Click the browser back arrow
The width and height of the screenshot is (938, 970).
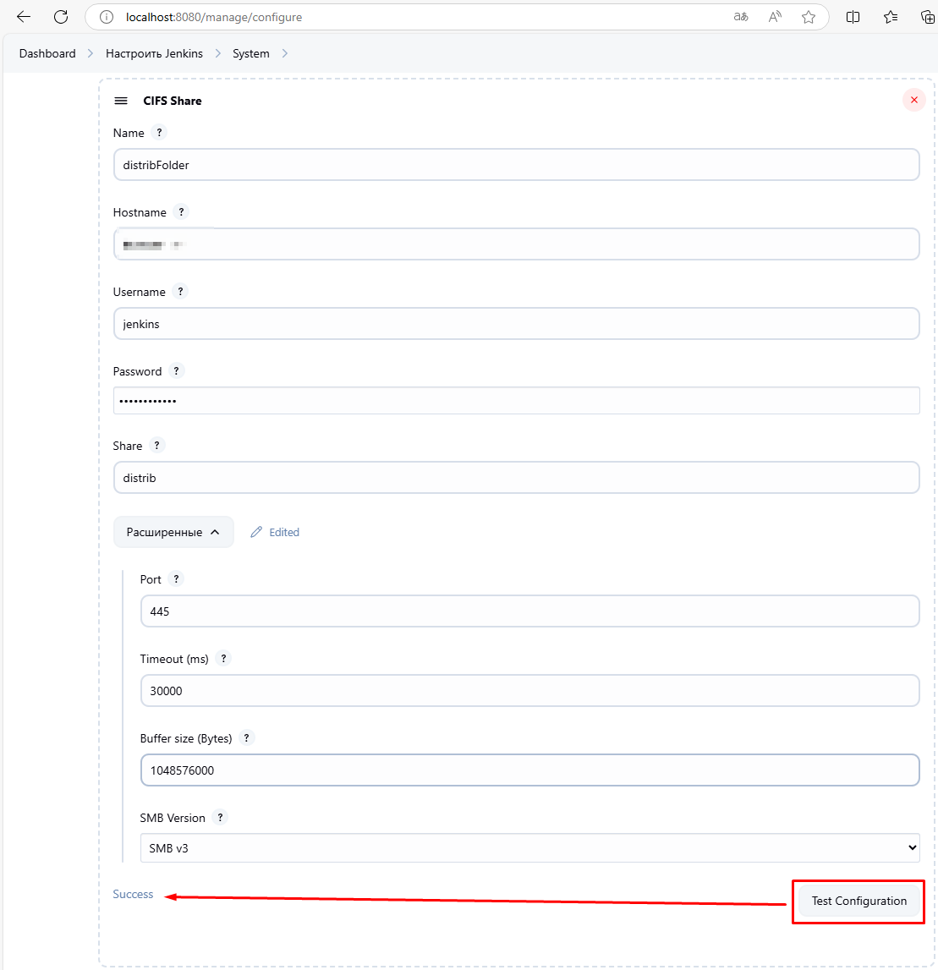tap(24, 17)
